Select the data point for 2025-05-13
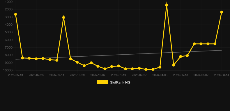The width and height of the screenshot is (230, 111). [x=15, y=14]
